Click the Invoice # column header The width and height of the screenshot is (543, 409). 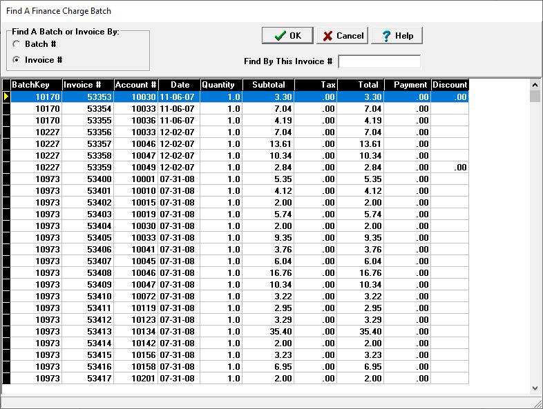(x=88, y=85)
